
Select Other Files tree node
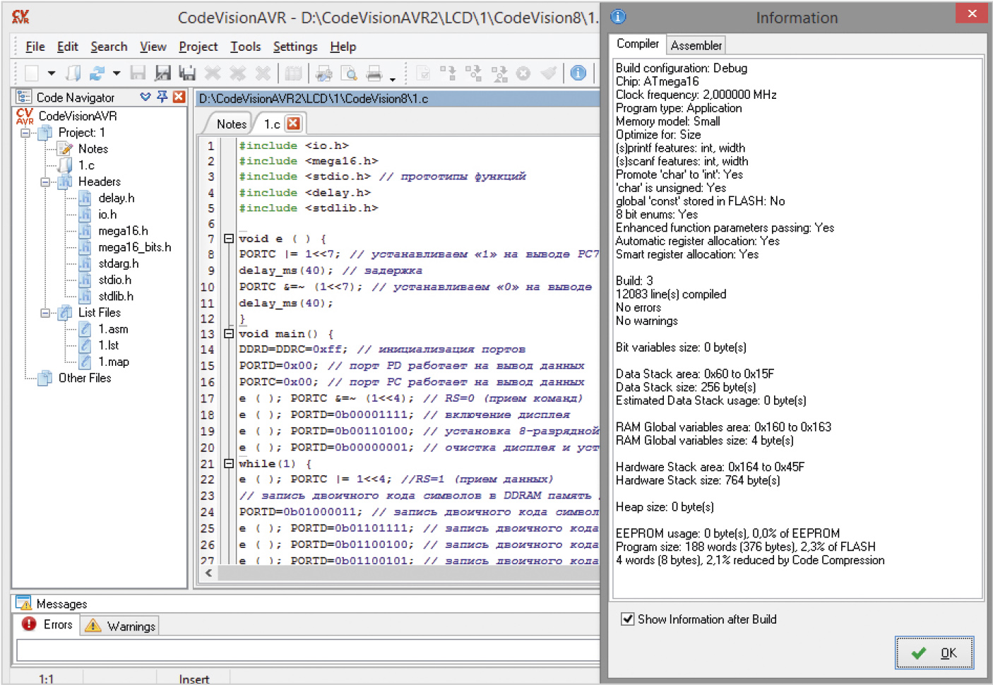tap(85, 379)
